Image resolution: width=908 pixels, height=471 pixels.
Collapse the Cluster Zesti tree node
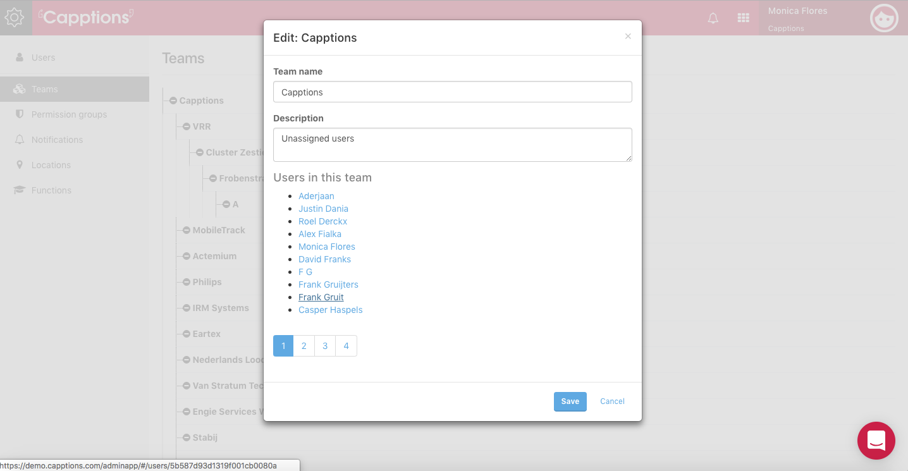(200, 152)
